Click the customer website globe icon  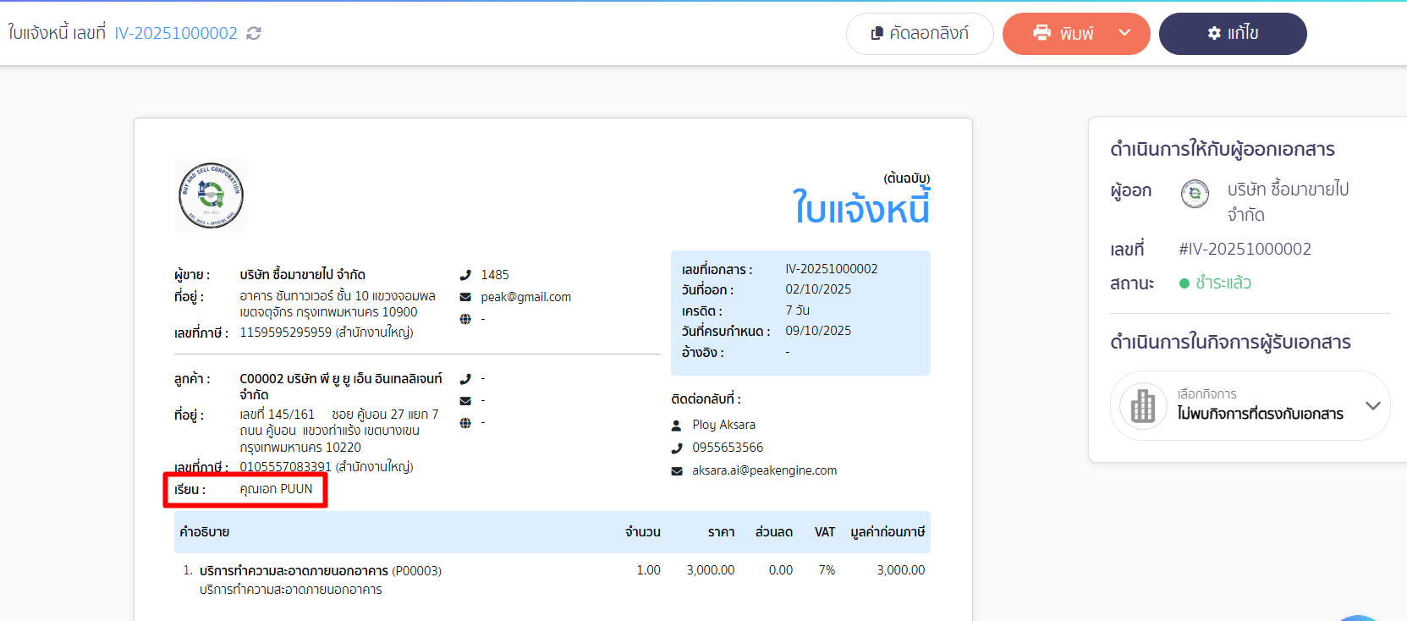tap(465, 423)
